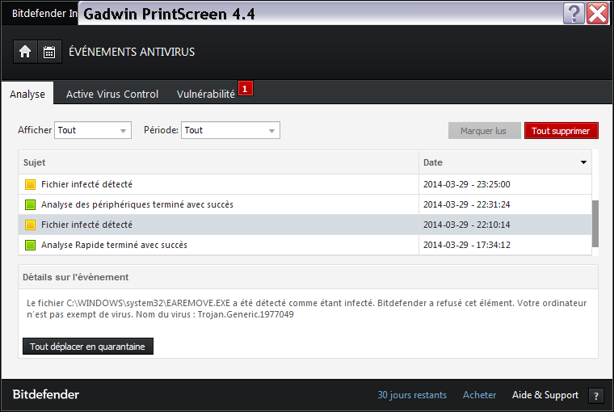614x412 pixels.
Task: Switch to the Analyse tab
Action: point(27,94)
